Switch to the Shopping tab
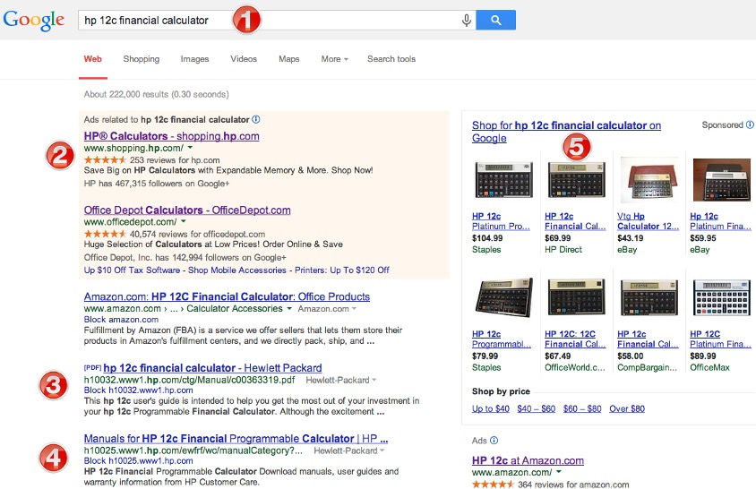Viewport: 756px width, 489px height. point(142,59)
